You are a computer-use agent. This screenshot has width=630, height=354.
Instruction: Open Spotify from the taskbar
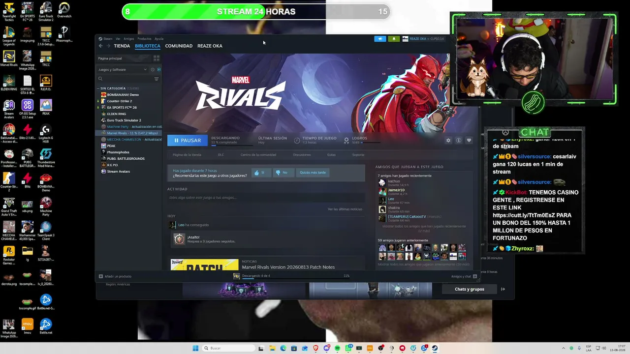pyautogui.click(x=337, y=348)
